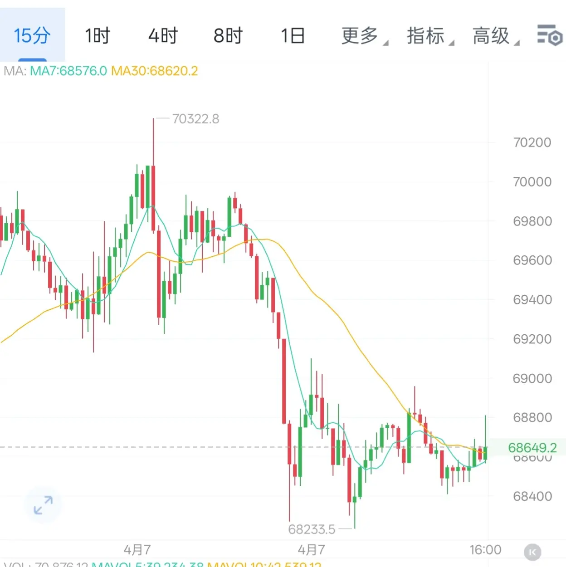Click the 69800 price axis label
The image size is (566, 567).
532,221
